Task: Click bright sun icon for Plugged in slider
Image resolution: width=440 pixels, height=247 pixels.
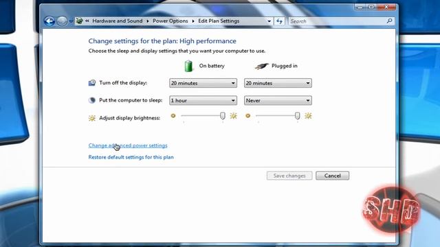Action: (308, 116)
